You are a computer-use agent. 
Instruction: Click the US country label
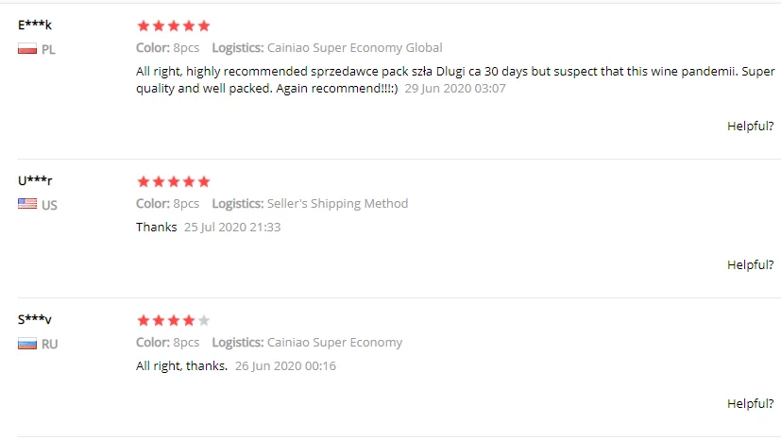coord(49,205)
